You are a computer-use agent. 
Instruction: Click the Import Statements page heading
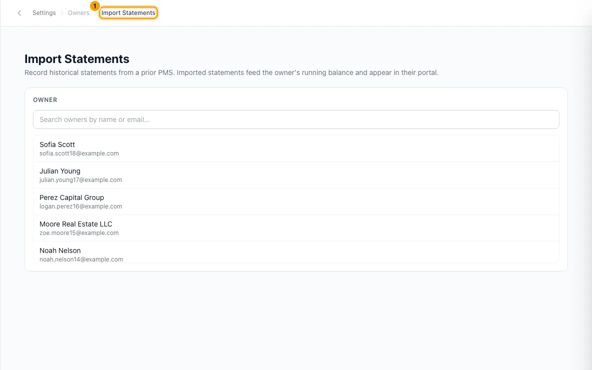[x=76, y=59]
